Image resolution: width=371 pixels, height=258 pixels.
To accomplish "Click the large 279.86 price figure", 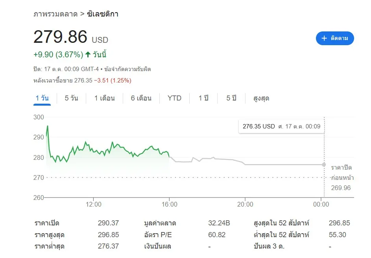I will tap(60, 37).
